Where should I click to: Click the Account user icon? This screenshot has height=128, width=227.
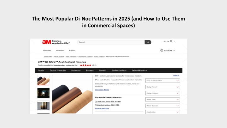(162, 50)
